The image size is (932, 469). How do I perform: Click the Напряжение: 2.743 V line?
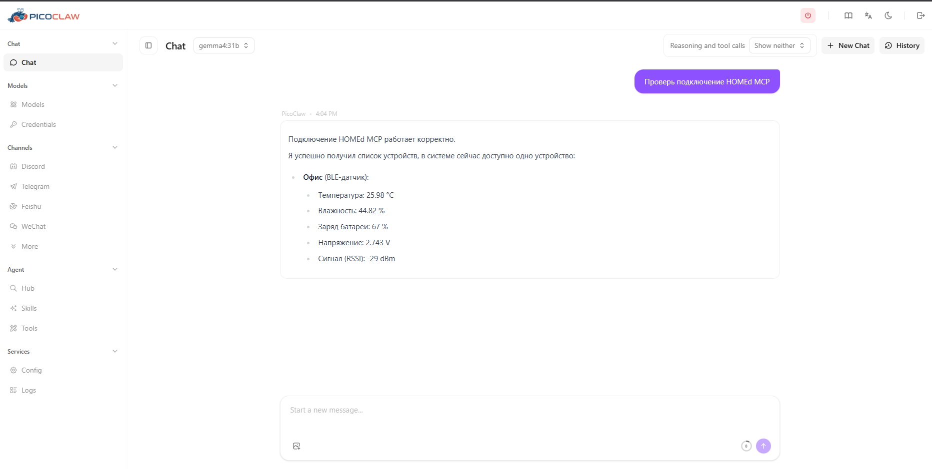click(354, 243)
